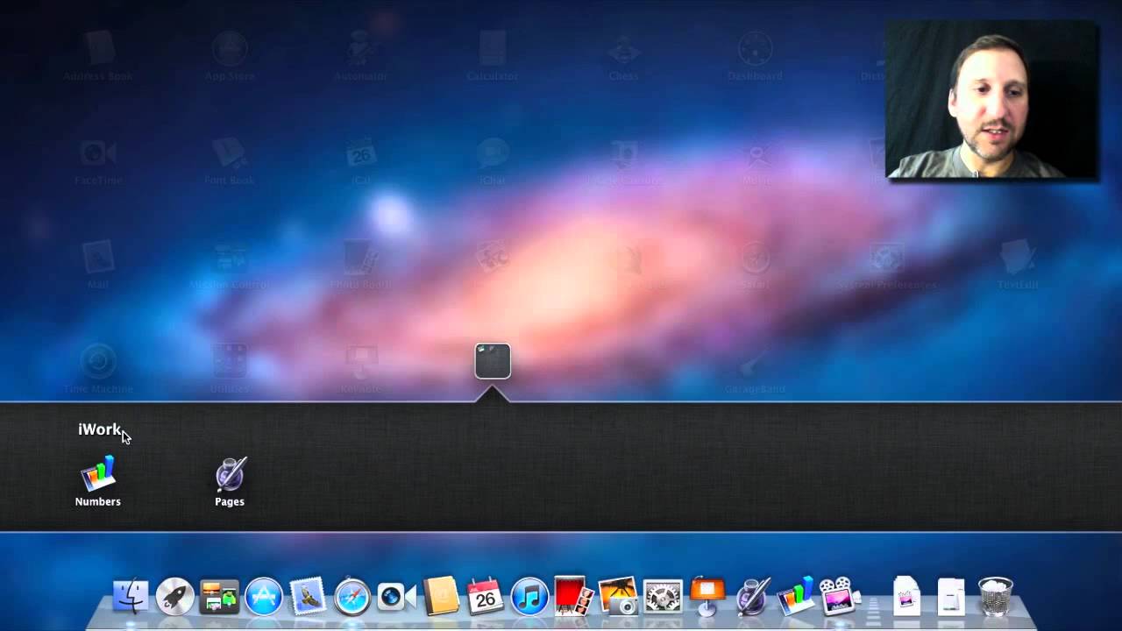Launch iTunes from the Dock
1122x631 pixels.
[529, 597]
